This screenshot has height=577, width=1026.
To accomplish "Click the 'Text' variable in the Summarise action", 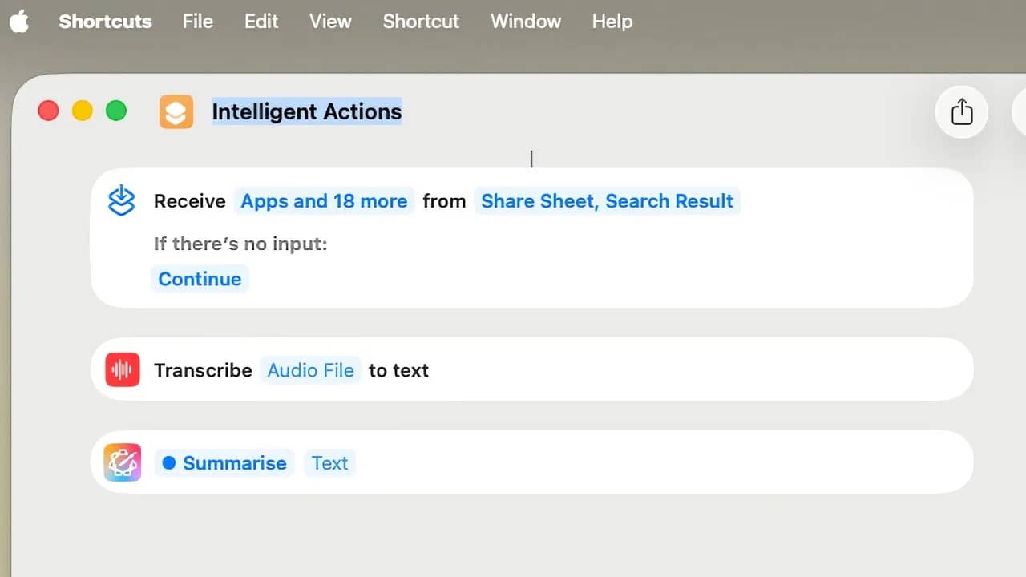I will point(329,463).
